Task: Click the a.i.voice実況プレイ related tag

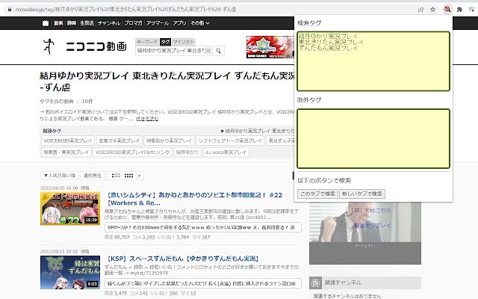Action: [x=226, y=152]
